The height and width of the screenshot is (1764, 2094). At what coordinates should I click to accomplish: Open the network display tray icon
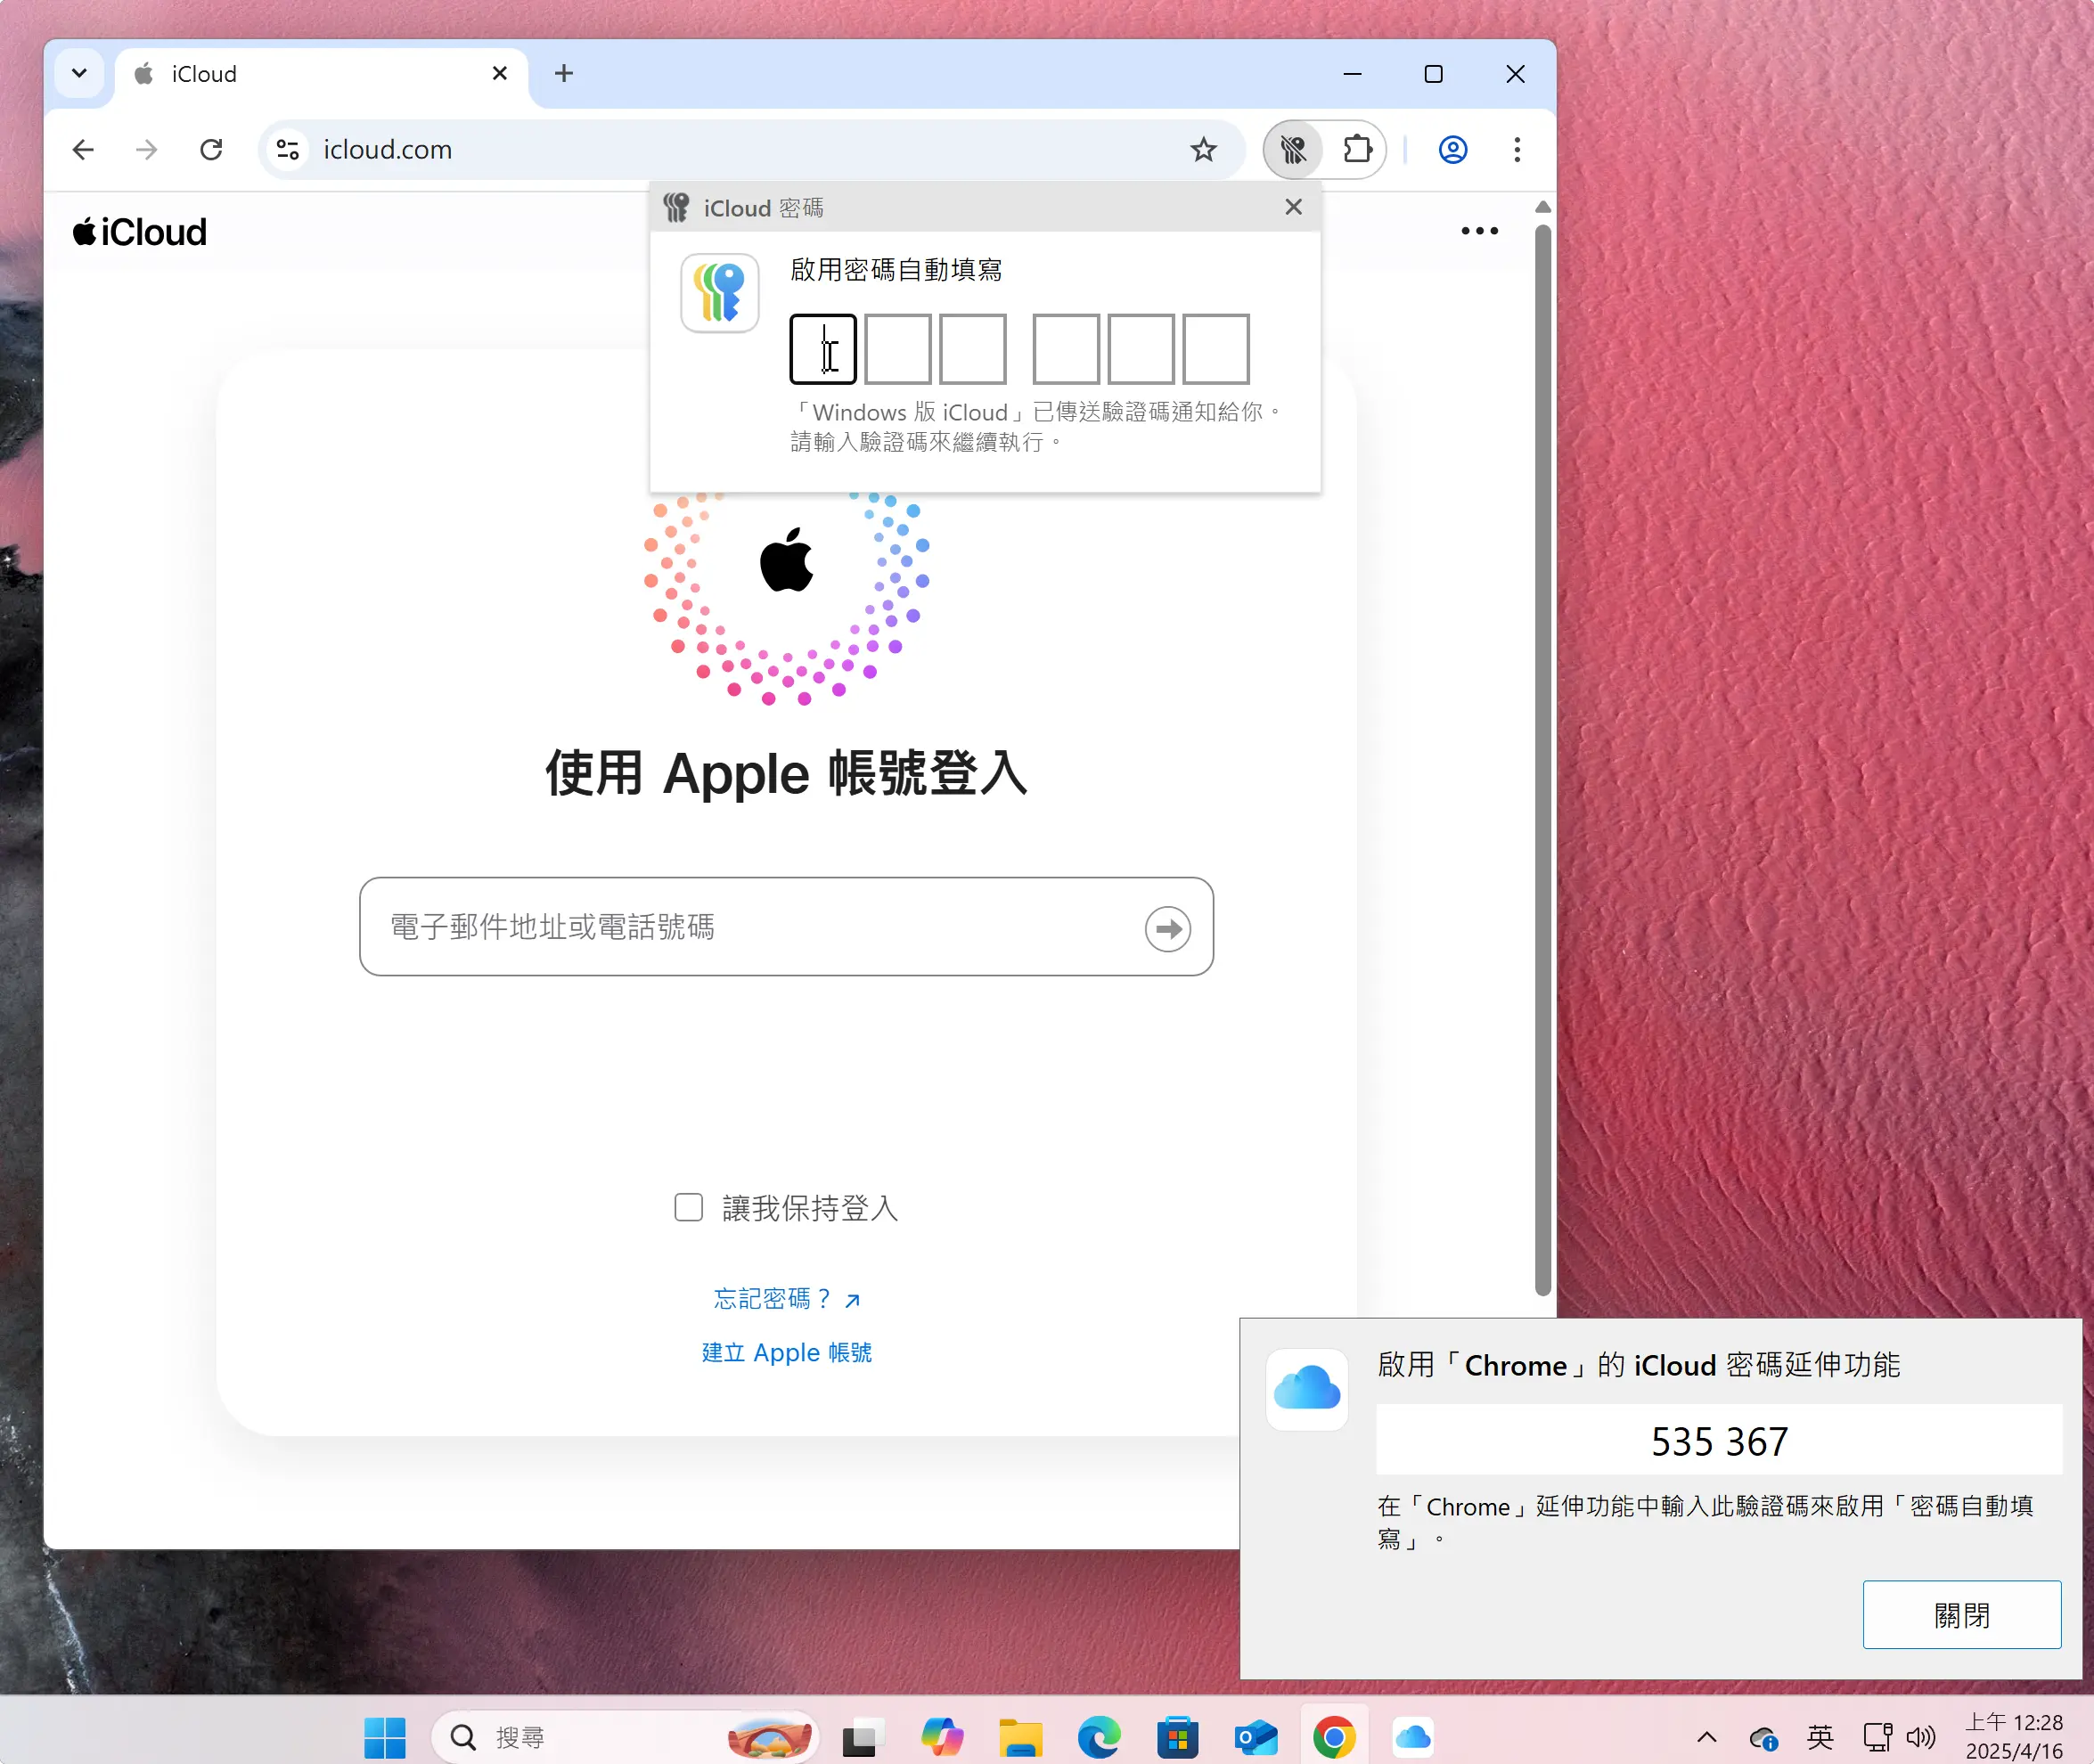pyautogui.click(x=1877, y=1738)
